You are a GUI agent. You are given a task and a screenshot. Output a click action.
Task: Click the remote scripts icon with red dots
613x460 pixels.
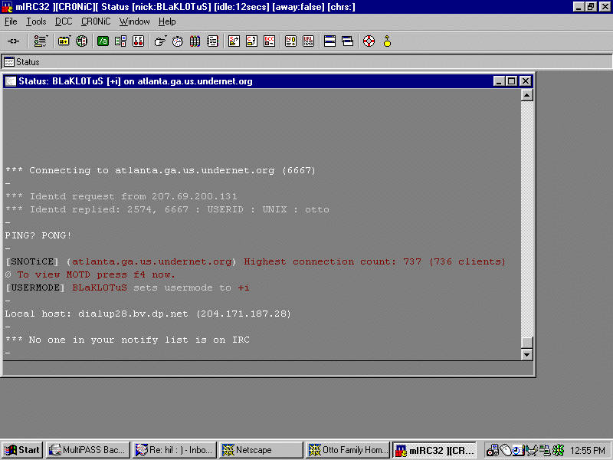coord(139,41)
